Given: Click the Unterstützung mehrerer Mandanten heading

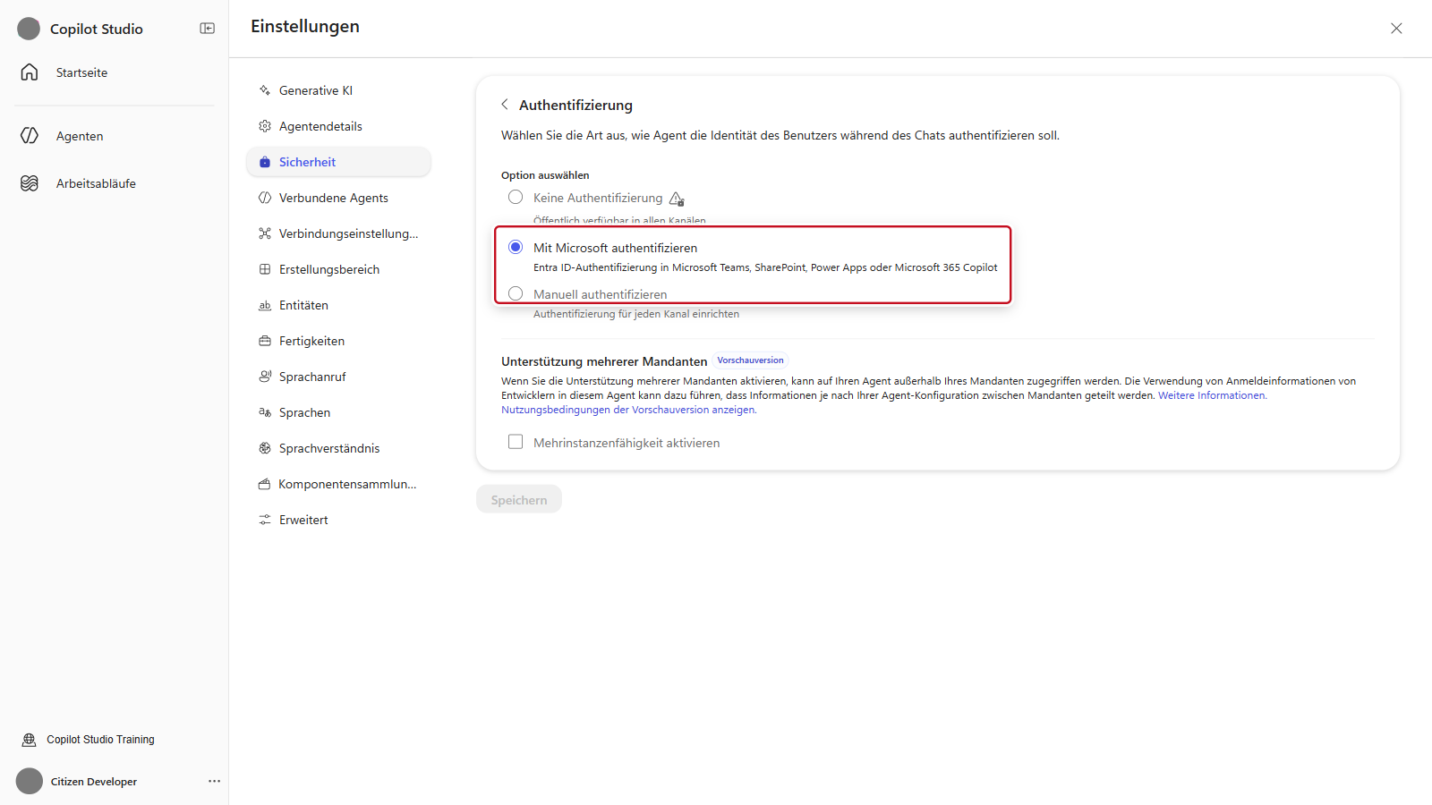Looking at the screenshot, I should pos(604,361).
